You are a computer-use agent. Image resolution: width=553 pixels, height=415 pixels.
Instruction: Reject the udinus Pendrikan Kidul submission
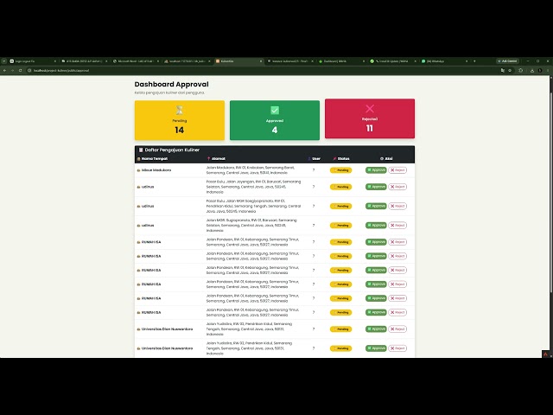[397, 206]
